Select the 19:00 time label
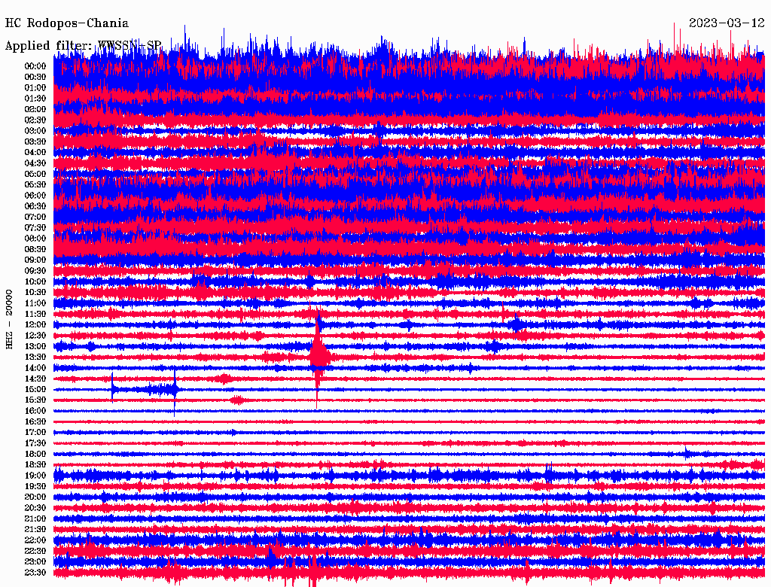The image size is (771, 587). [35, 476]
